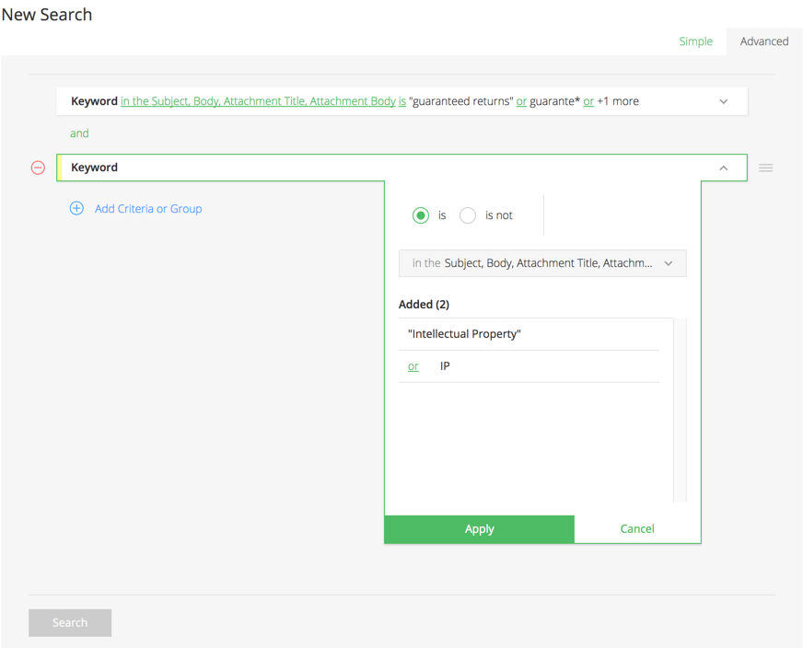Open the "in the Subject, Body" dropdown
The image size is (803, 648).
pos(542,263)
